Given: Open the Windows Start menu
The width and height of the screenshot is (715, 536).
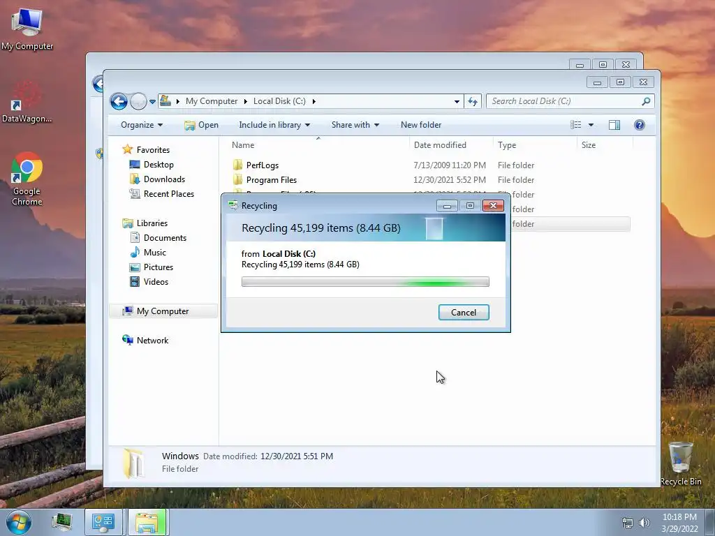Looking at the screenshot, I should (x=19, y=522).
